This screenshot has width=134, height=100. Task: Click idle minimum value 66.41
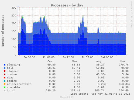click(76, 68)
